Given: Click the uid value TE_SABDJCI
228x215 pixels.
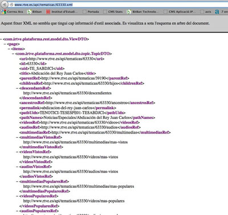Looking at the screenshot, I should click(x=41, y=68).
